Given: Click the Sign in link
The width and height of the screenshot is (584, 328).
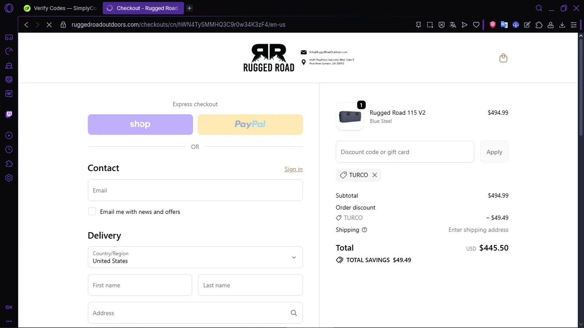Looking at the screenshot, I should [294, 169].
